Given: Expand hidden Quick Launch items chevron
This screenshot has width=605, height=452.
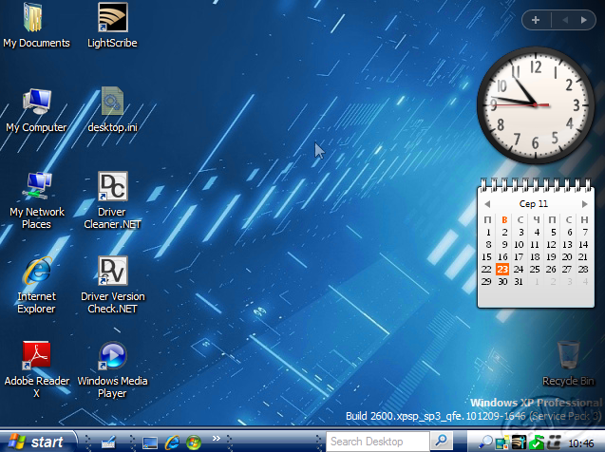Looking at the screenshot, I should pyautogui.click(x=217, y=438).
